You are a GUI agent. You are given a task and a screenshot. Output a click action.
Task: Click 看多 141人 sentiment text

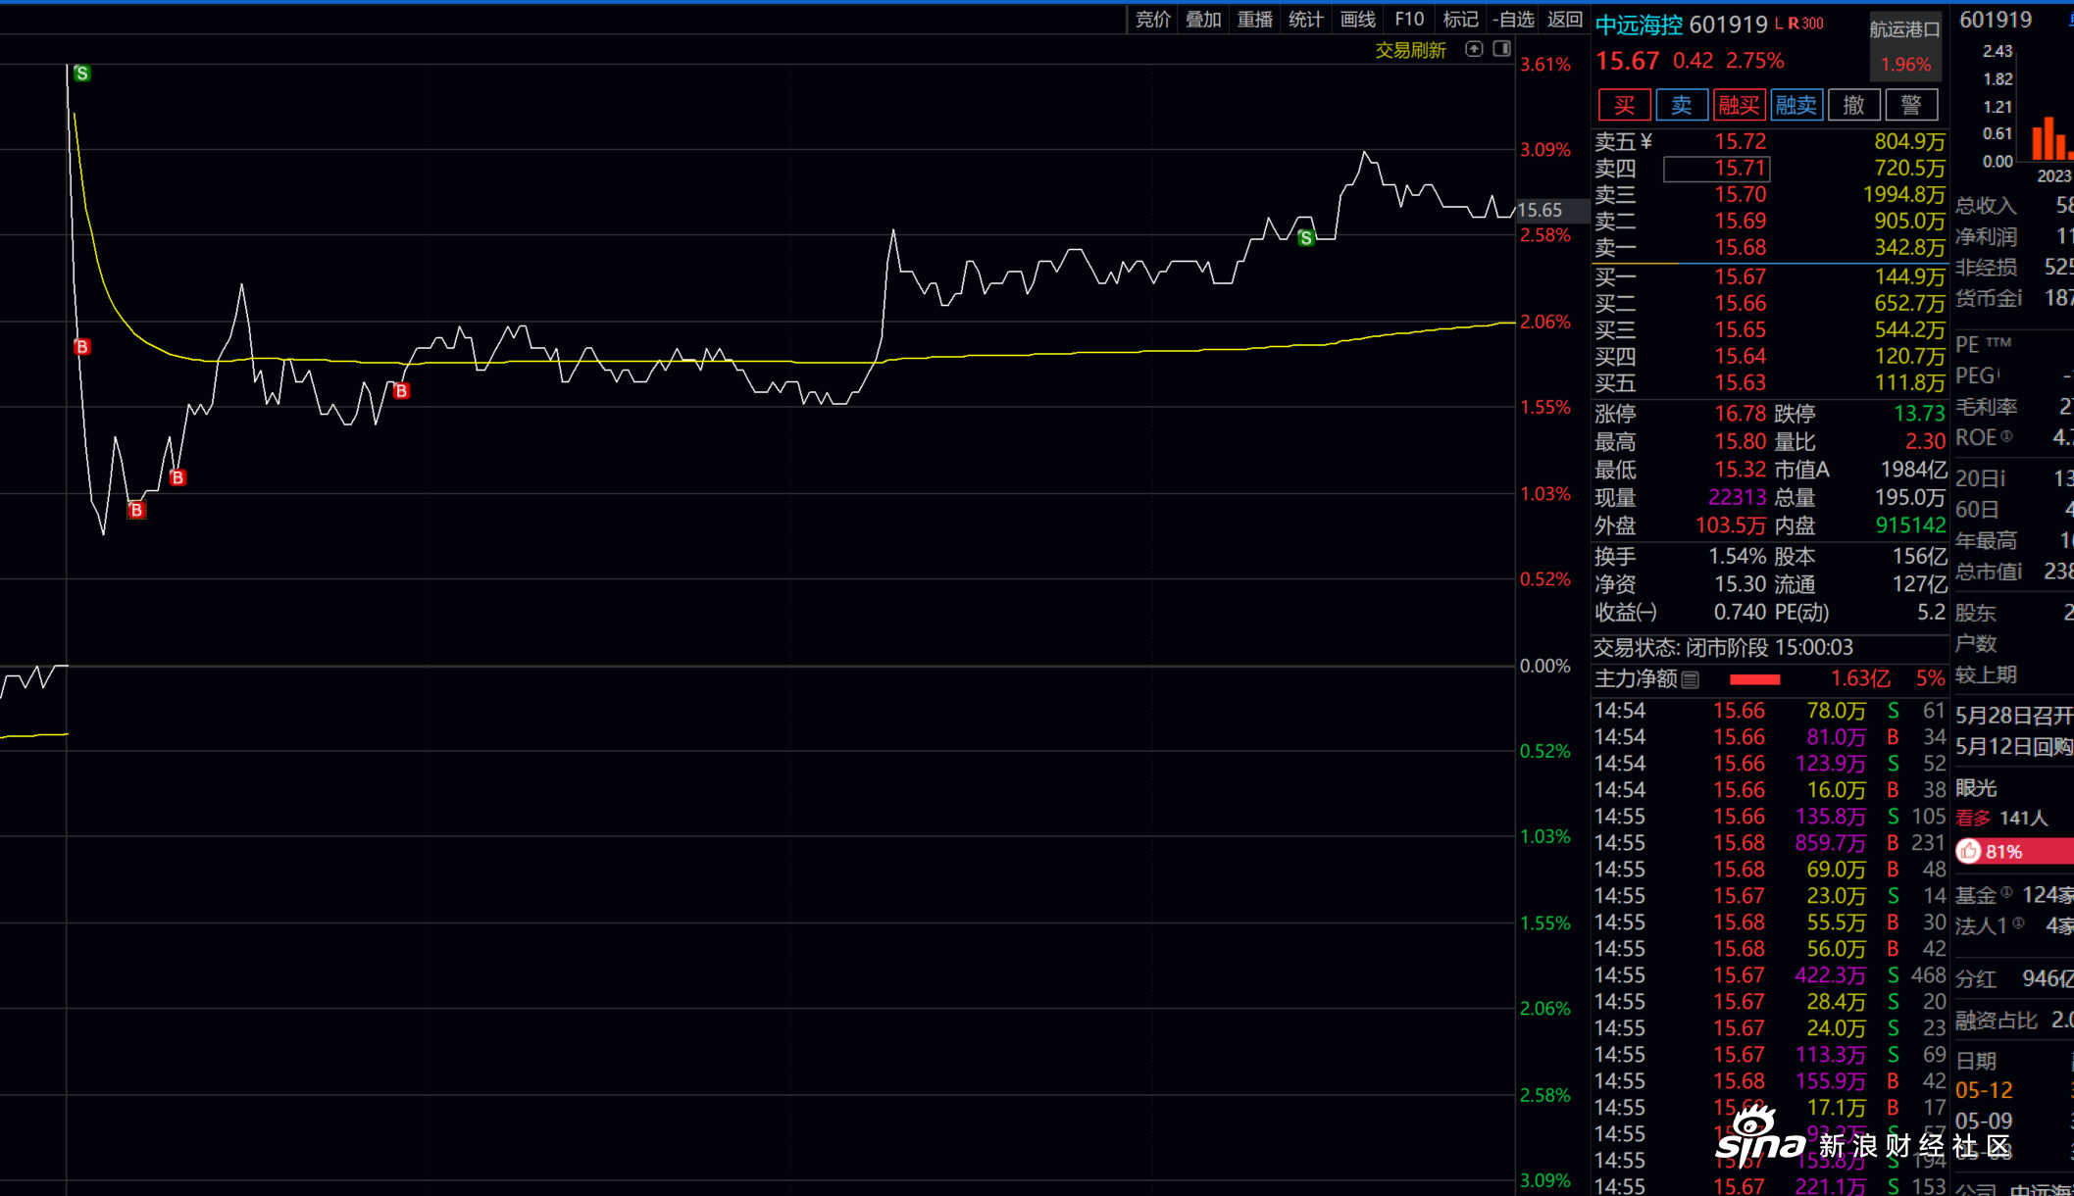click(x=2001, y=819)
